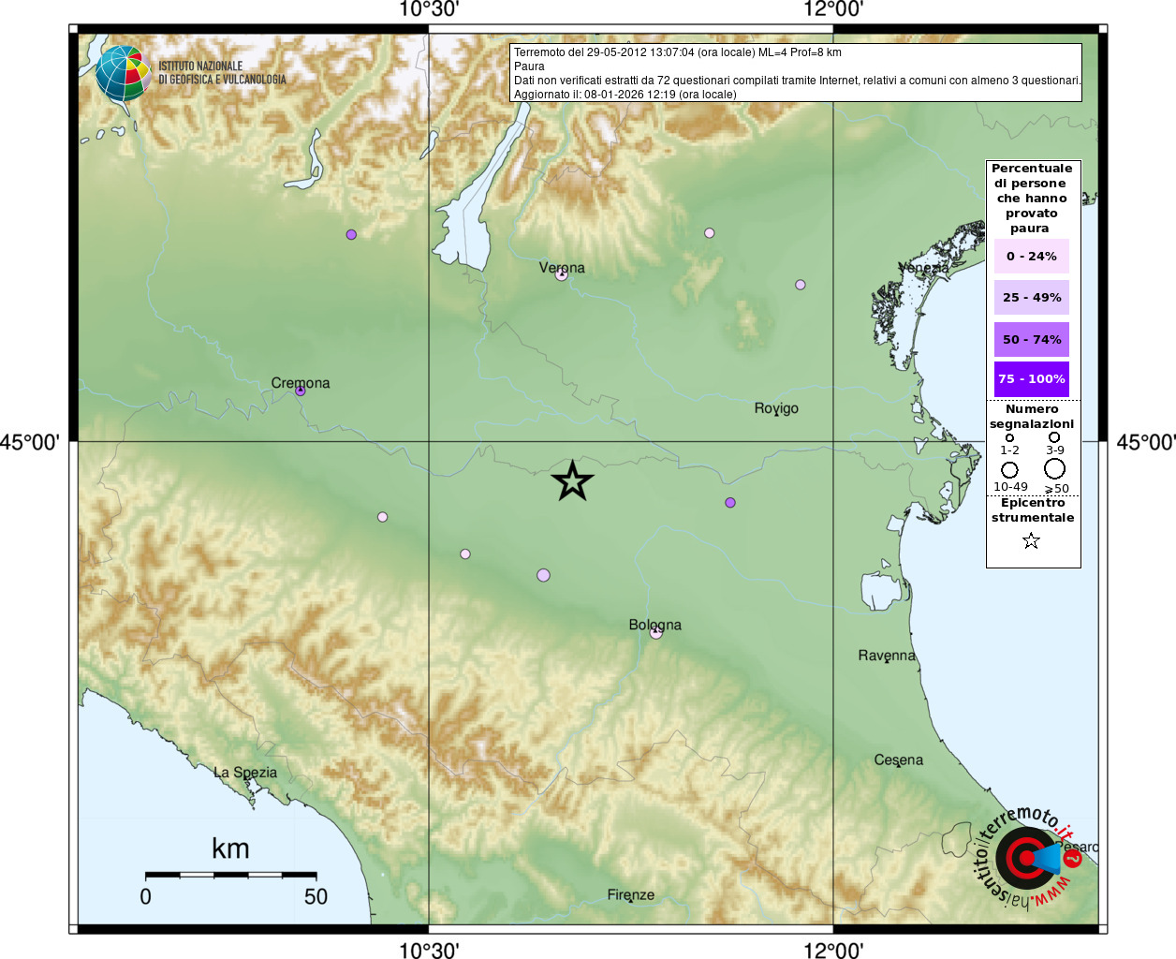This screenshot has height=959, width=1176.
Task: Click the Cesena city label
Action: tap(899, 760)
